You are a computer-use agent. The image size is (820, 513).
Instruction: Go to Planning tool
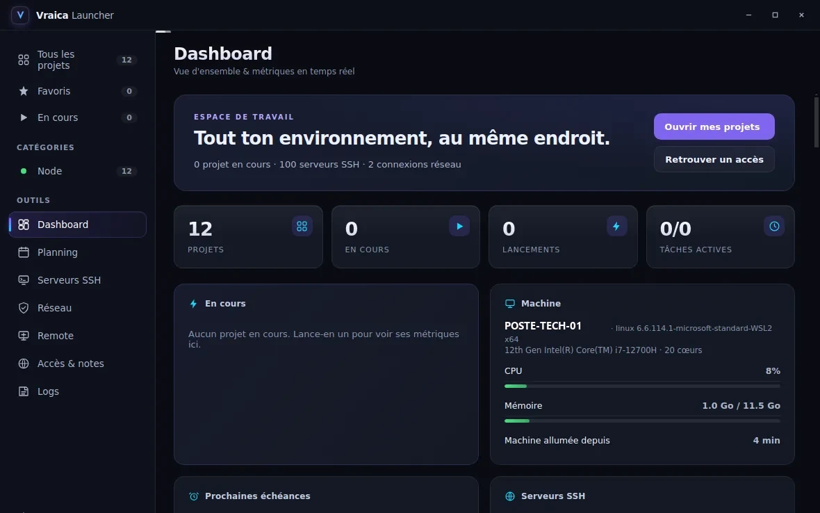pyautogui.click(x=77, y=252)
